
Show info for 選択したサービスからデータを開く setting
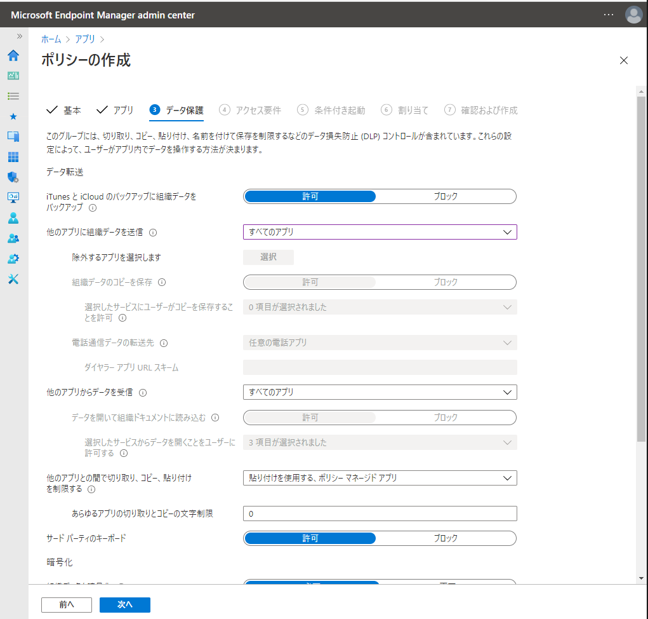coord(124,453)
